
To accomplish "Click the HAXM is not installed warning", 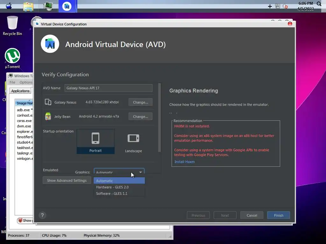I will click(192, 126).
